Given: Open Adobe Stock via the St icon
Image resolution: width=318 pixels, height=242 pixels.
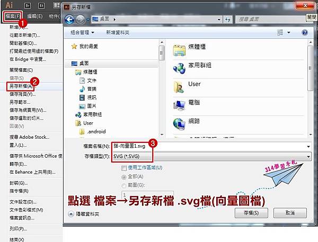Looking at the screenshot, I should click(x=41, y=5).
